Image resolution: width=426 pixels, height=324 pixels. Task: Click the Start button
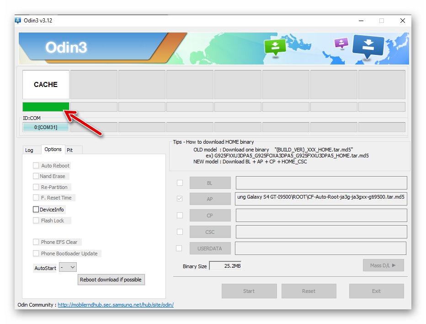249,291
